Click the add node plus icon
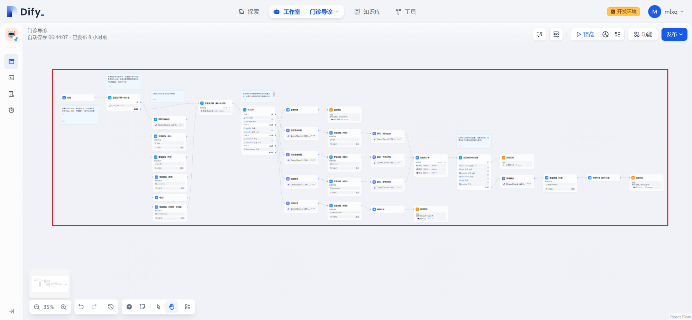 click(x=129, y=307)
